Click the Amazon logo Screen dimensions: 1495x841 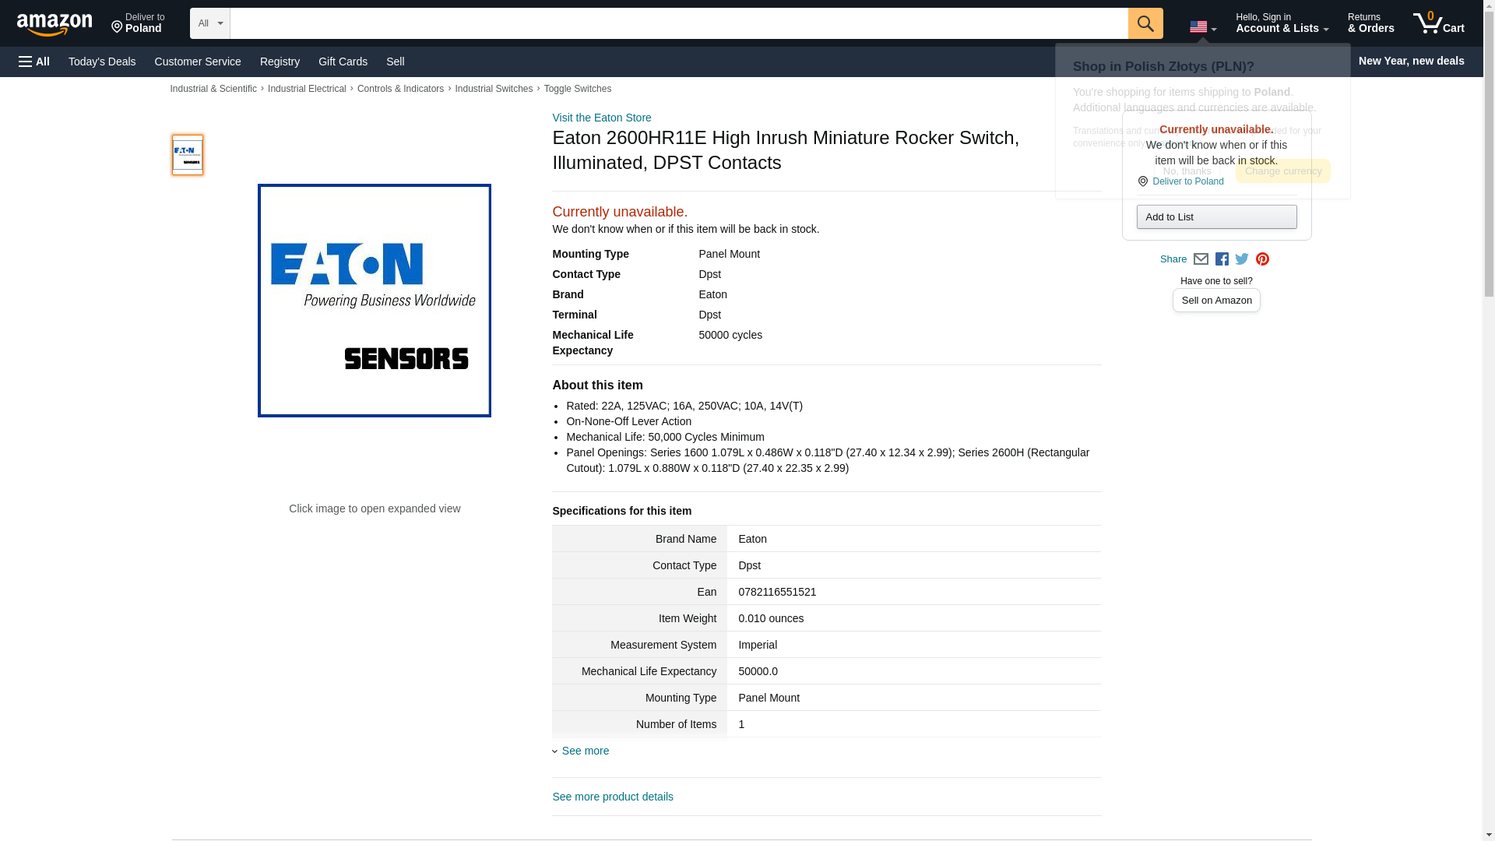[x=55, y=24]
